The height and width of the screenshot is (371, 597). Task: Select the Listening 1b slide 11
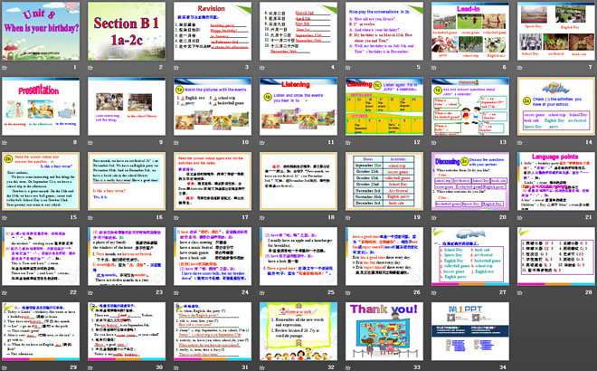tap(298, 106)
